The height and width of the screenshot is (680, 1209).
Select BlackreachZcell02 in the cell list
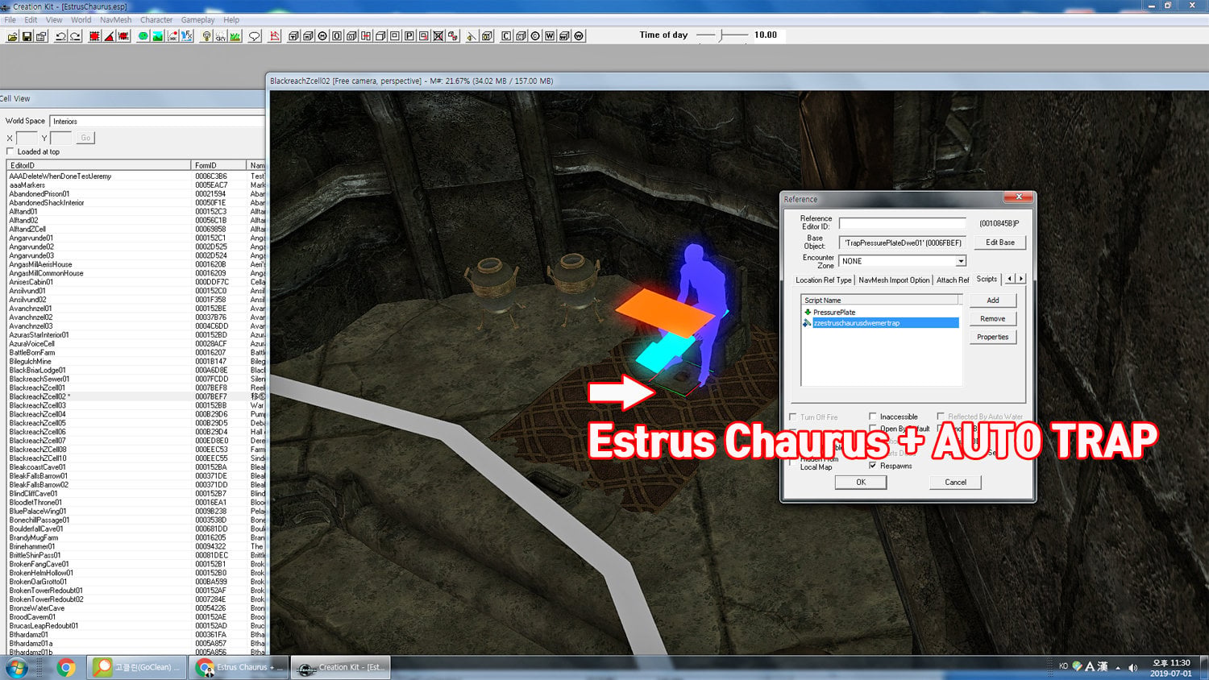pyautogui.click(x=39, y=396)
